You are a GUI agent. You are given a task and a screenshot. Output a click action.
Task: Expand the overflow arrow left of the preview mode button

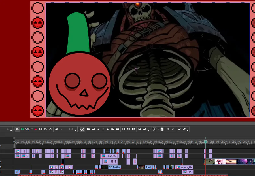pos(11,130)
